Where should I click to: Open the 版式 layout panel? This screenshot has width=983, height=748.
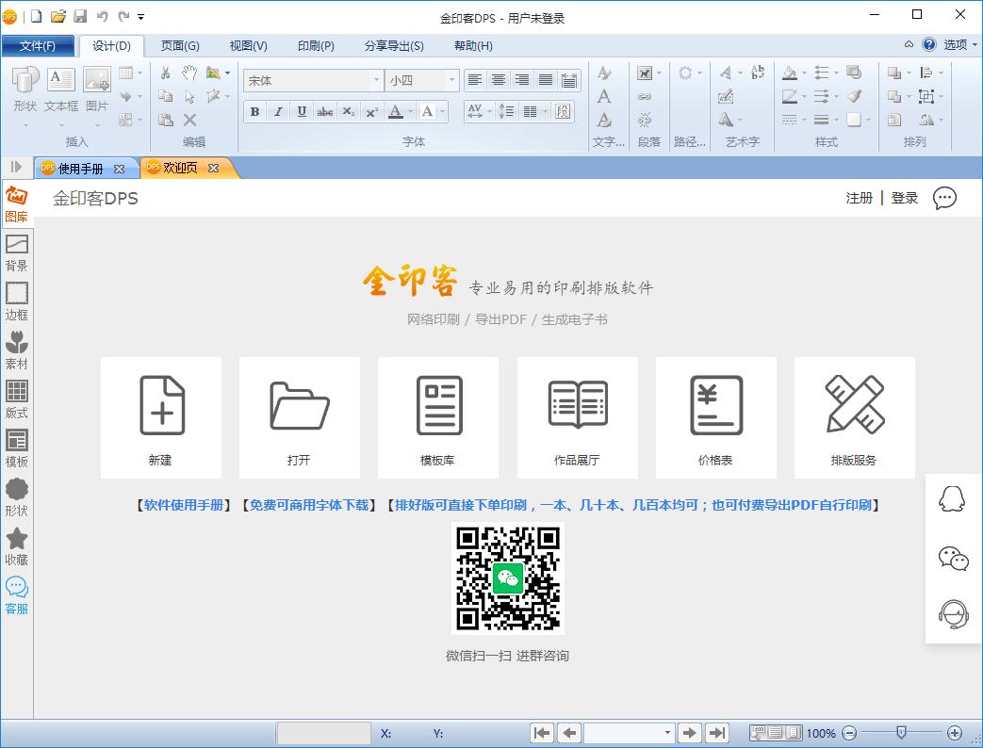(x=16, y=399)
